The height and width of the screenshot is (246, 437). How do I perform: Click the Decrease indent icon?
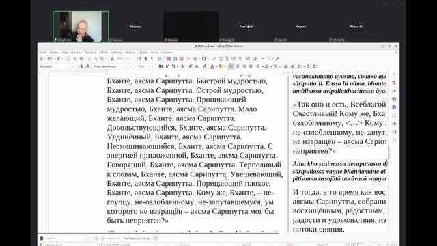click(x=292, y=66)
